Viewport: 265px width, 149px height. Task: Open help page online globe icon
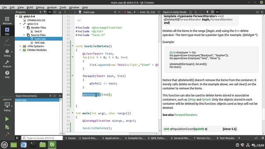click(212, 12)
